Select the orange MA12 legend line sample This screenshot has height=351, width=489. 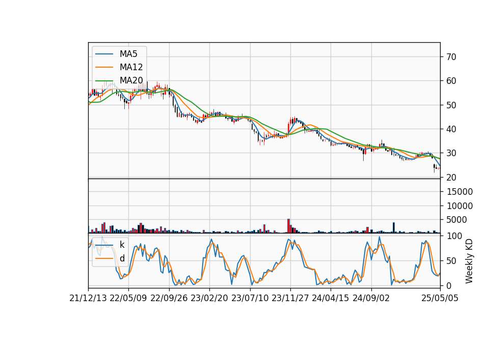(104, 67)
